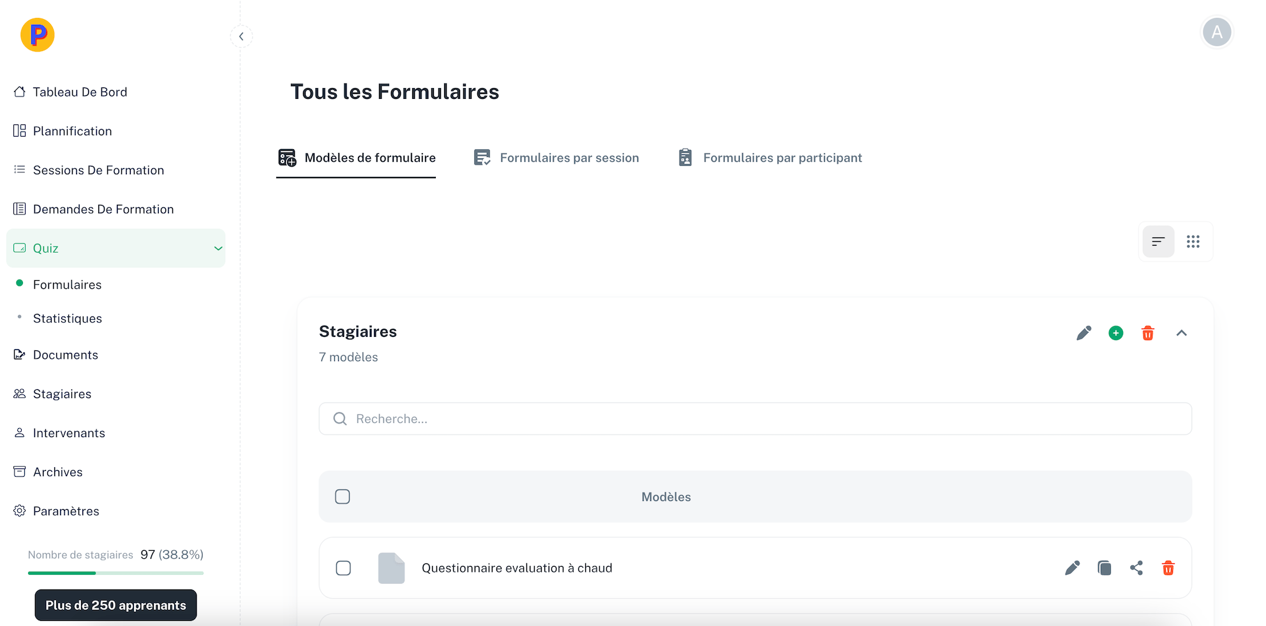Click Plus de 250 apprenants button
Viewport: 1266px width, 626px height.
(115, 605)
